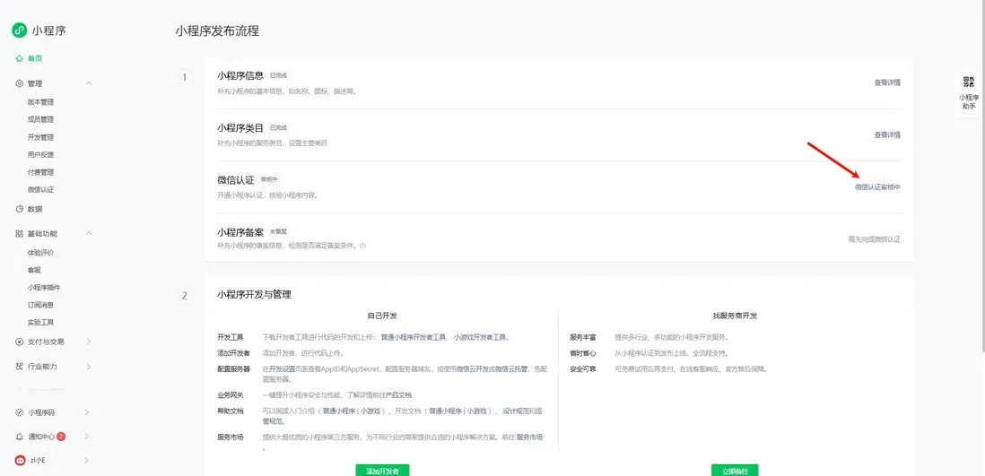Click 查看详情 for 小程序信息
The height and width of the screenshot is (476, 985).
click(x=887, y=82)
